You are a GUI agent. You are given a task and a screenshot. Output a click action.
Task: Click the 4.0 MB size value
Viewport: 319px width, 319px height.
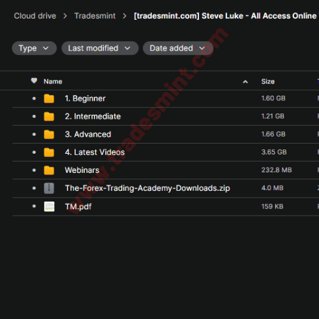[x=272, y=188]
